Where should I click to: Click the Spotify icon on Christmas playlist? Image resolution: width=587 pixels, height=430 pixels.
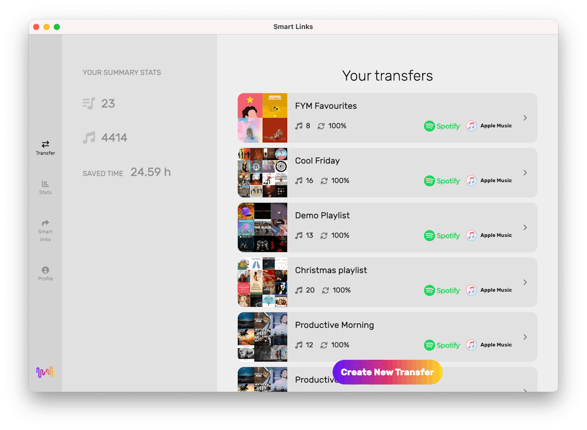(429, 290)
